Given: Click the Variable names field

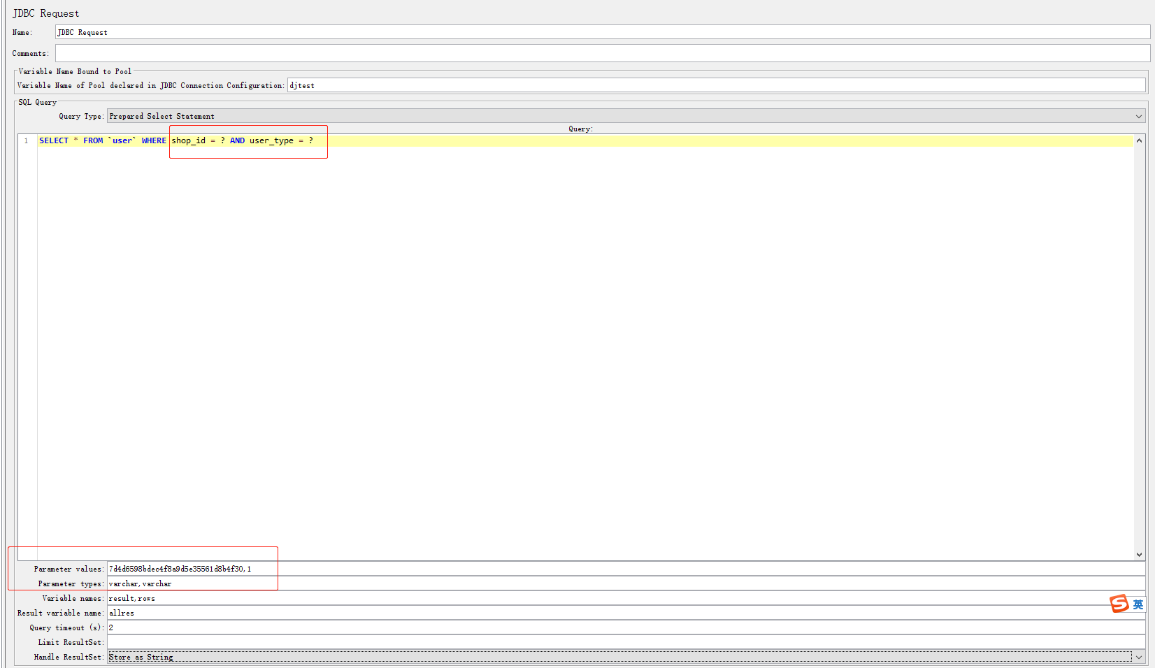Looking at the screenshot, I should point(626,598).
